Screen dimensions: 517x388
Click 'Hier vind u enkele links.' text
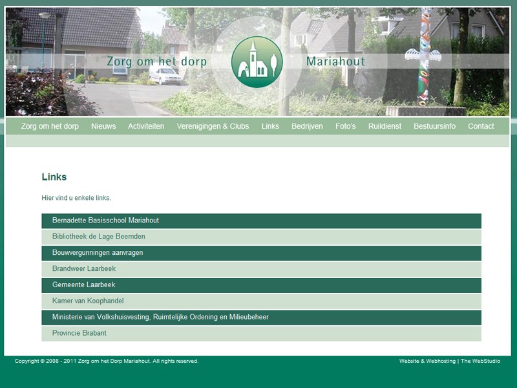76,198
